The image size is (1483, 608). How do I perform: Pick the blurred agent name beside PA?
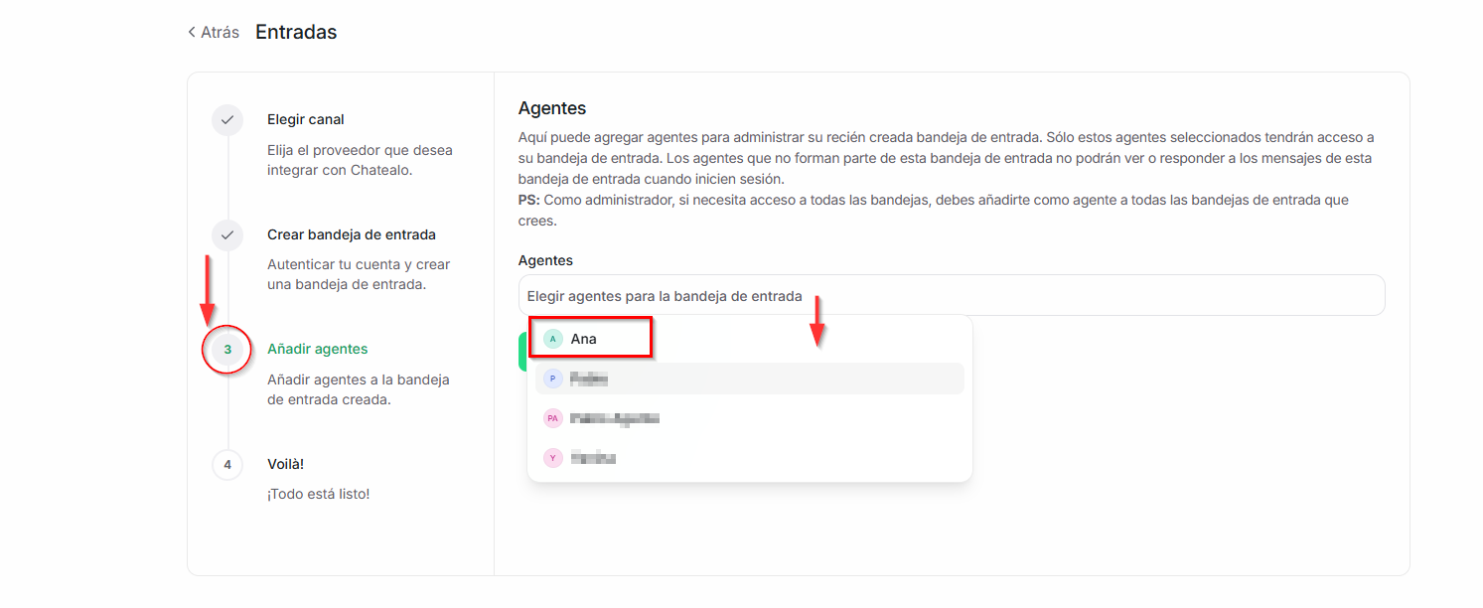tap(615, 418)
